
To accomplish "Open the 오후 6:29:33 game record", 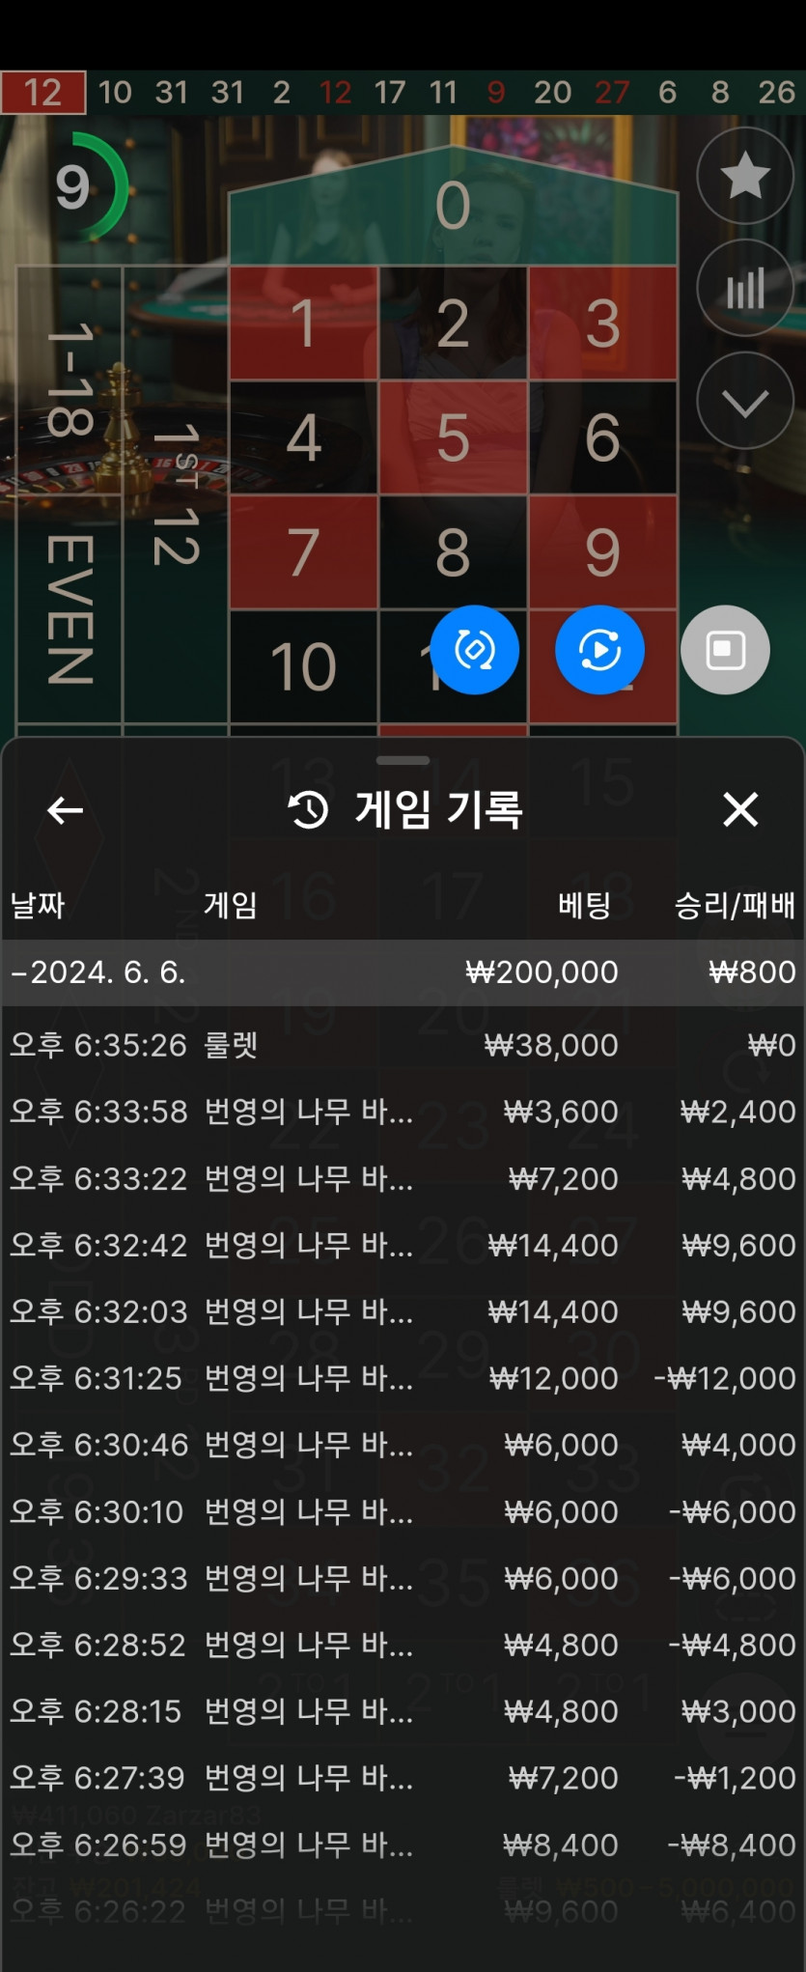I will click(403, 1578).
